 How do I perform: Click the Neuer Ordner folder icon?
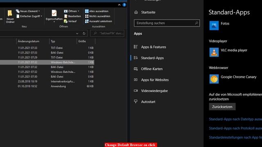point(10,13)
